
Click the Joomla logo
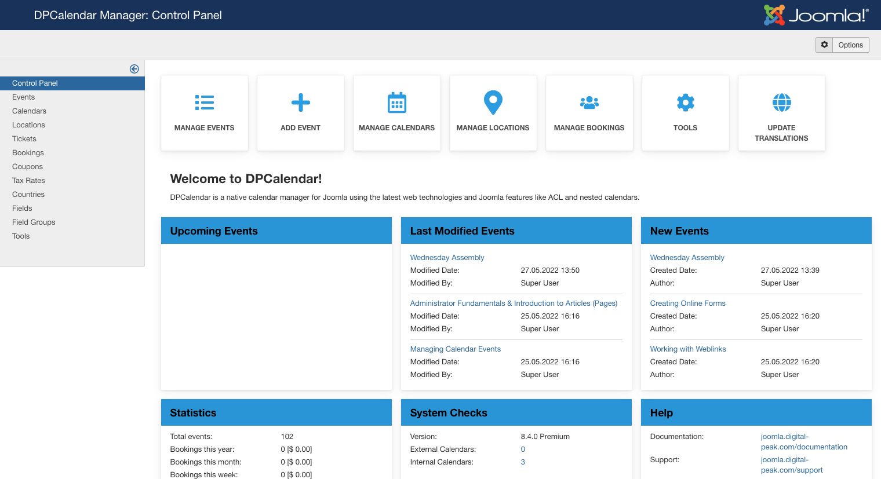pos(816,15)
